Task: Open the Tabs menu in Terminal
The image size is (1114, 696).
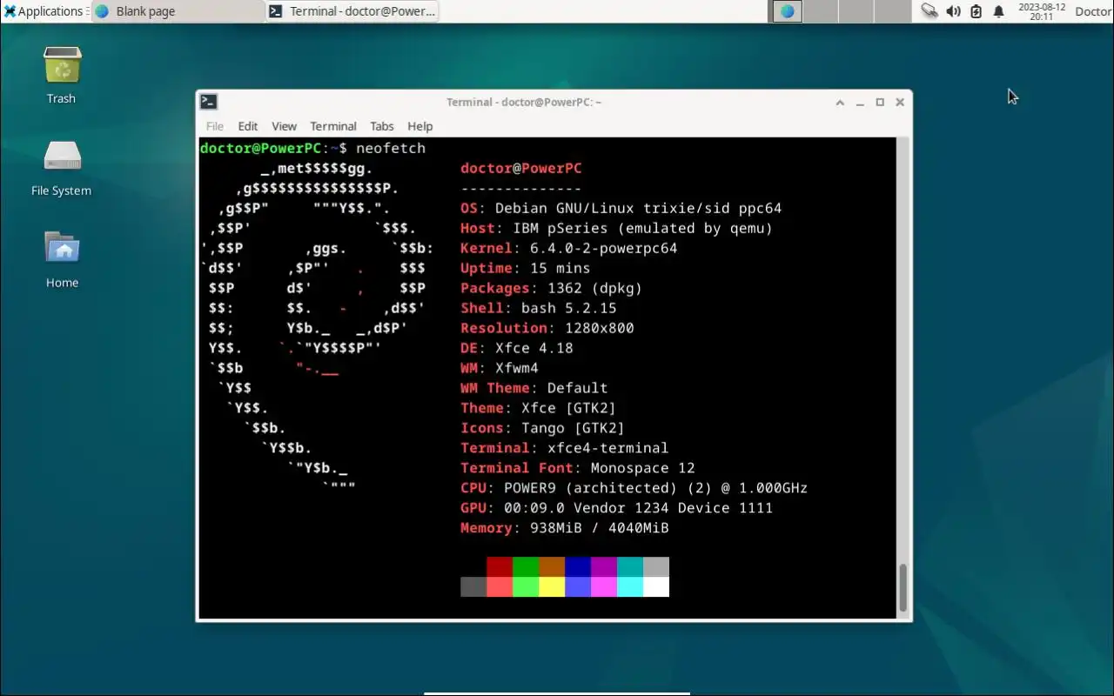Action: (382, 126)
